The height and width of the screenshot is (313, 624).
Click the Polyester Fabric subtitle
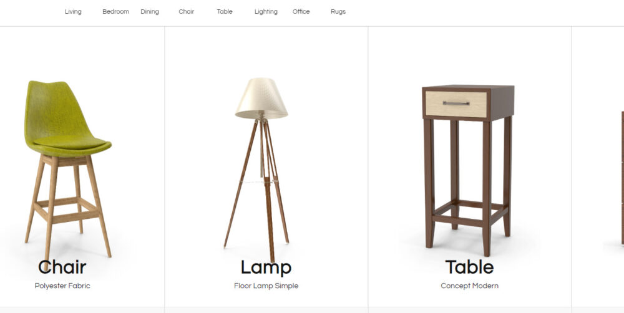(62, 286)
